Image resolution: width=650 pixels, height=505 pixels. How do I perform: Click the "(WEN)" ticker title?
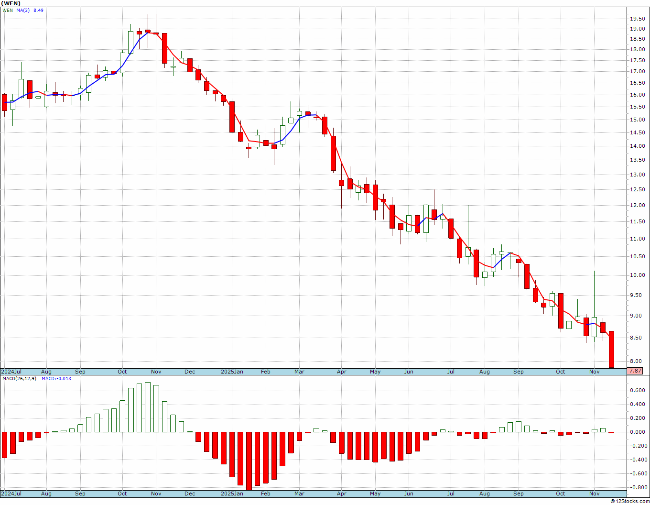(11, 3)
